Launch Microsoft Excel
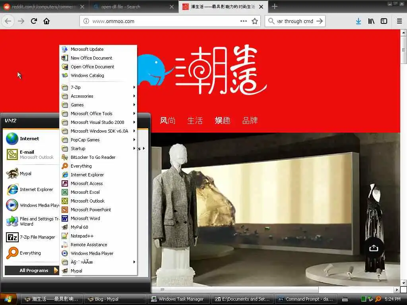Viewport: 407px width, 305px height. [98, 192]
